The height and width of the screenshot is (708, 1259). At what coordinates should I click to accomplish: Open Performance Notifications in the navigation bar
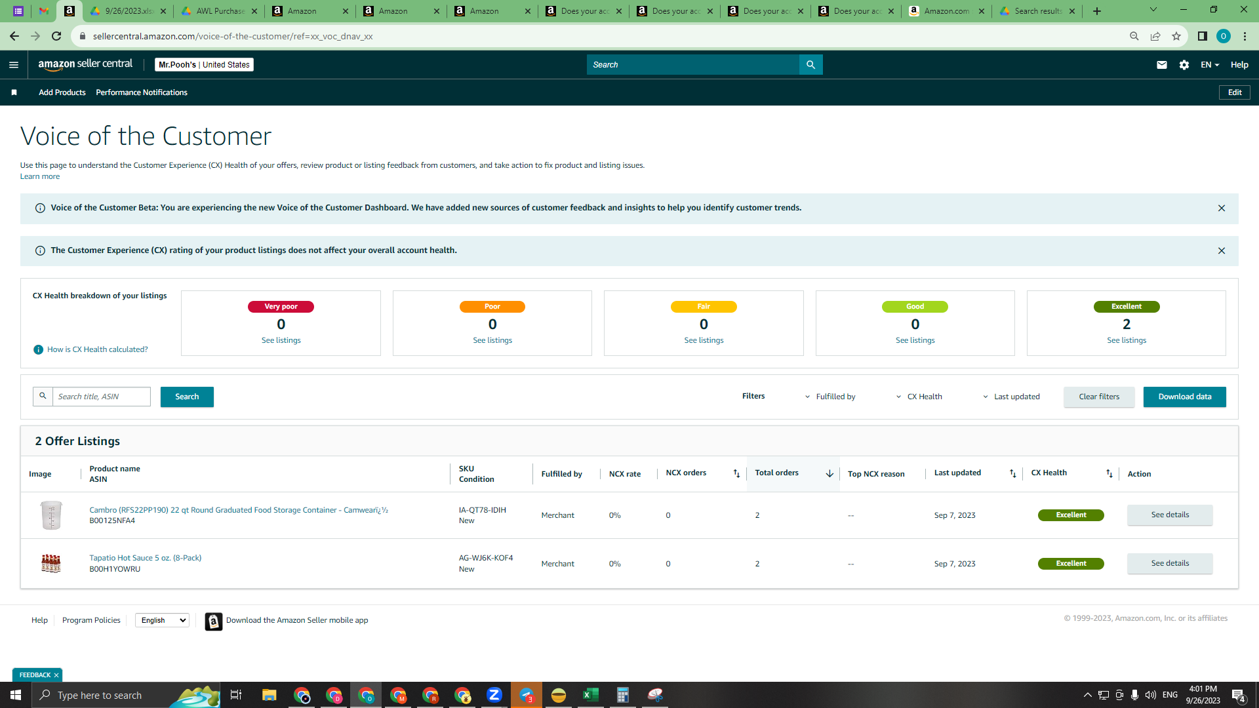tap(142, 92)
